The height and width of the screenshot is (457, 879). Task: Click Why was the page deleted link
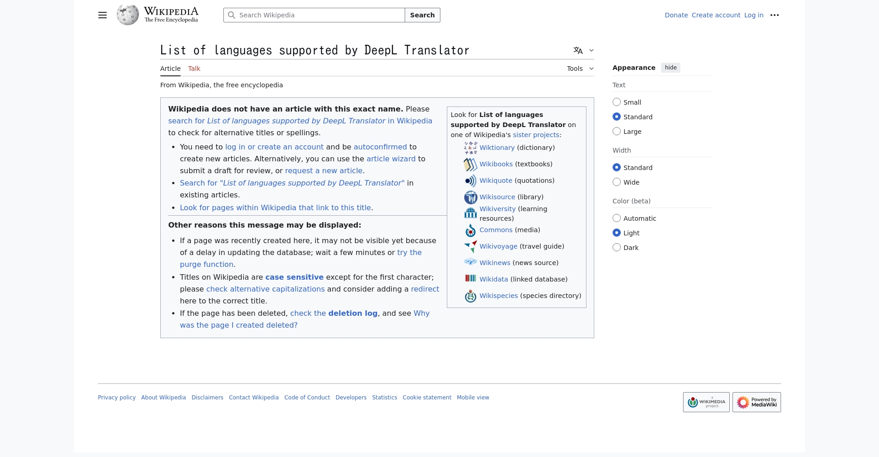[239, 325]
